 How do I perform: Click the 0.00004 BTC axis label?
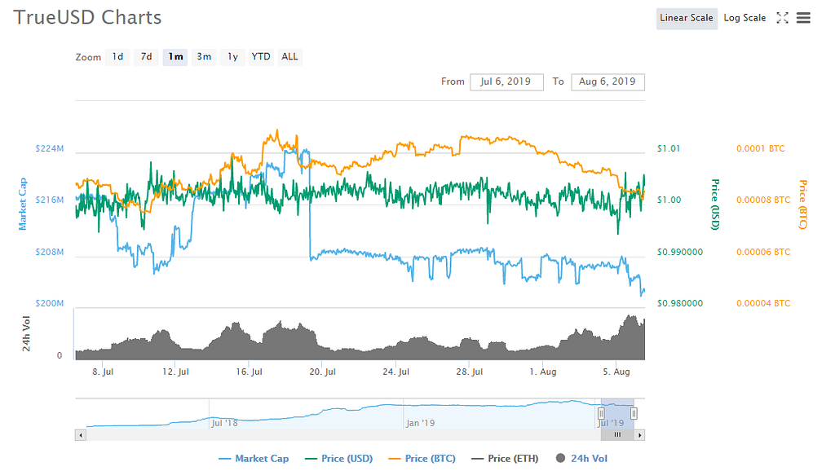763,303
